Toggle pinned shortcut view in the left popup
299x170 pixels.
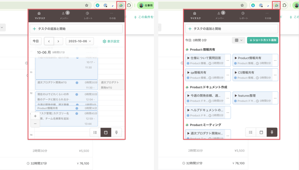point(117,132)
